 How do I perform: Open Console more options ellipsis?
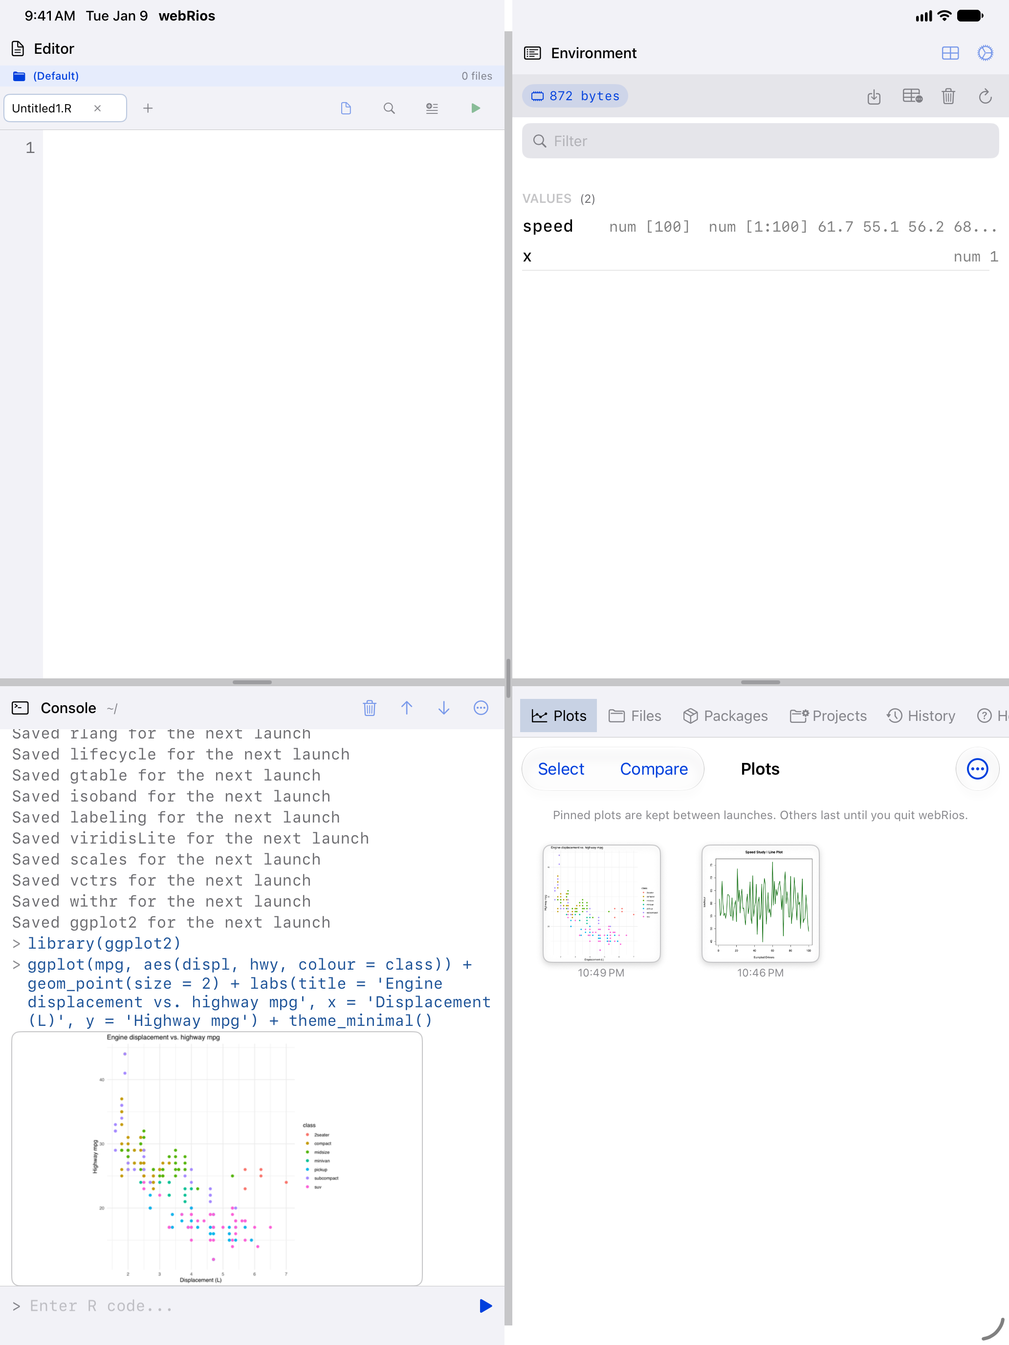481,708
